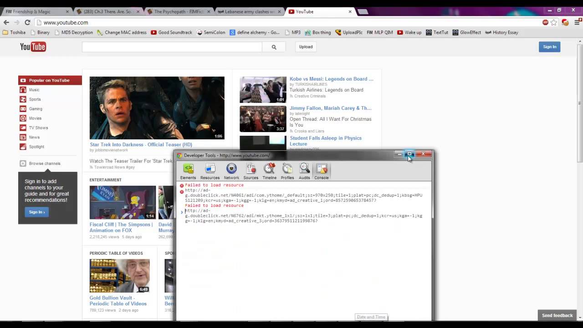This screenshot has height=328, width=583.
Task: Open the Sources panel in Developer Tools
Action: pos(251,171)
